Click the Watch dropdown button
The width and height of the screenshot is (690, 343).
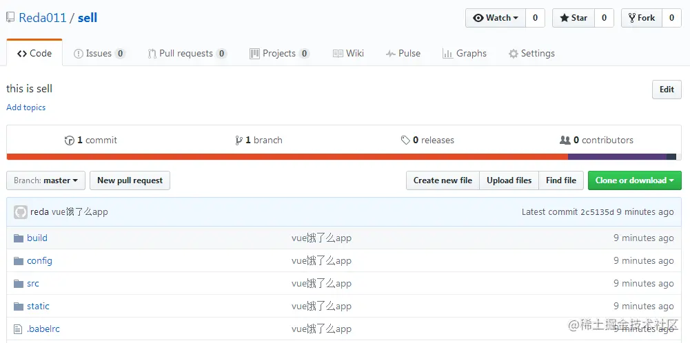click(496, 18)
